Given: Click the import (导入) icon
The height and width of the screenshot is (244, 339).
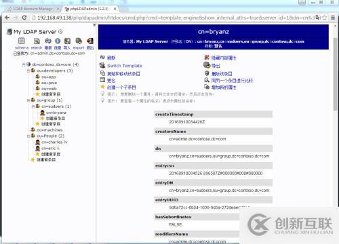Looking at the screenshot, I should pos(67,41).
